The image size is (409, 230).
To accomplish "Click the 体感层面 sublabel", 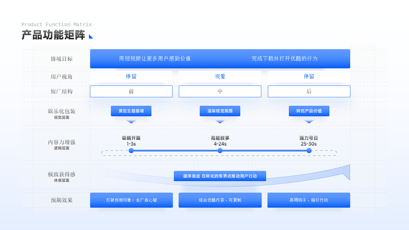I will (x=62, y=180).
